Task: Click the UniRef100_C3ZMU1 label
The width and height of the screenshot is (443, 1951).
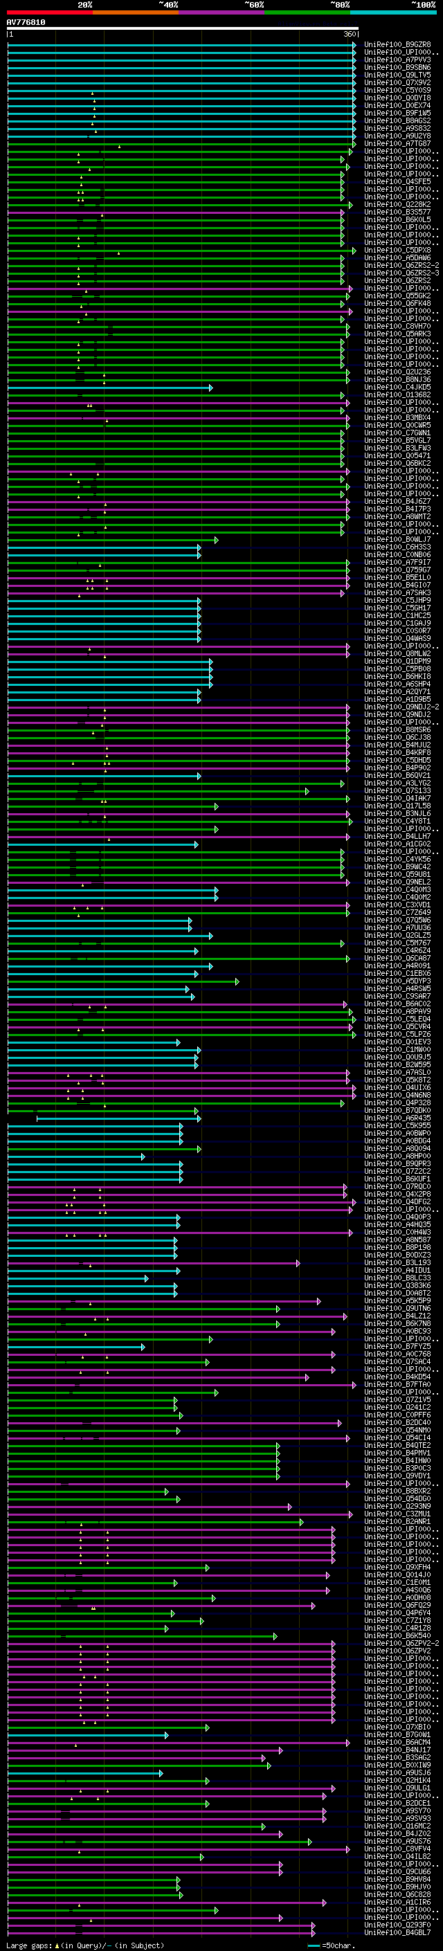Action: coord(397,1514)
